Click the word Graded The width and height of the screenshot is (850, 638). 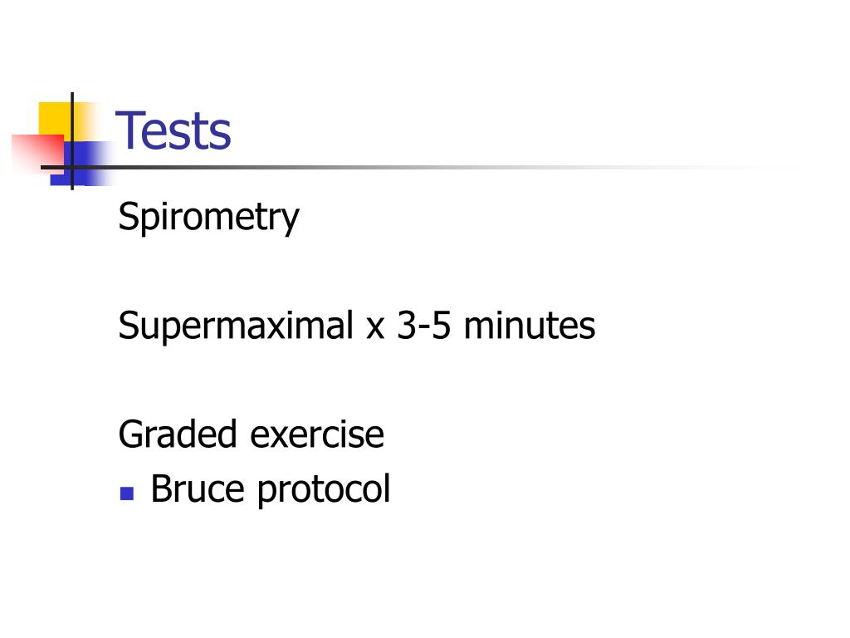(x=178, y=434)
